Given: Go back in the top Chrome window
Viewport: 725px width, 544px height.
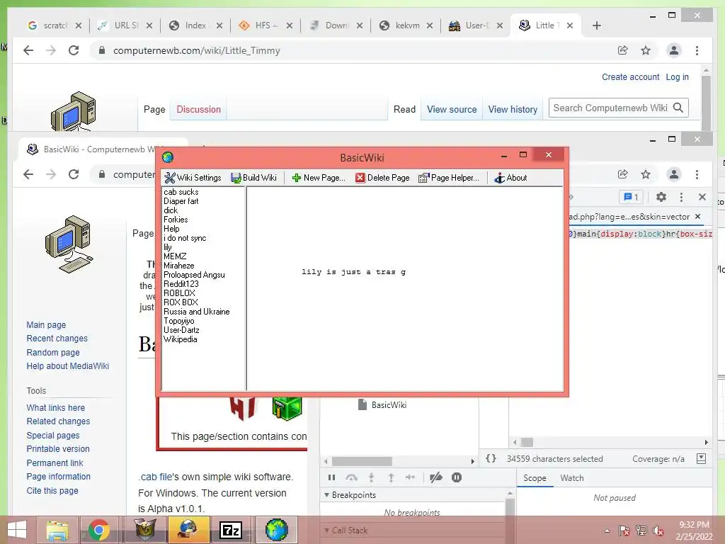Looking at the screenshot, I should [x=28, y=50].
